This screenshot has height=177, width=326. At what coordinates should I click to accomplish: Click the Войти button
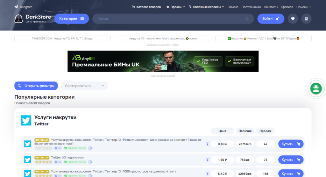pos(271,19)
